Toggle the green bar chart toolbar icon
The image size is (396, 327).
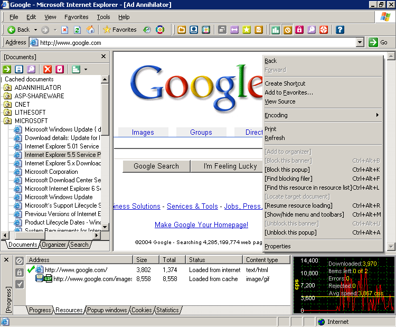click(x=275, y=30)
